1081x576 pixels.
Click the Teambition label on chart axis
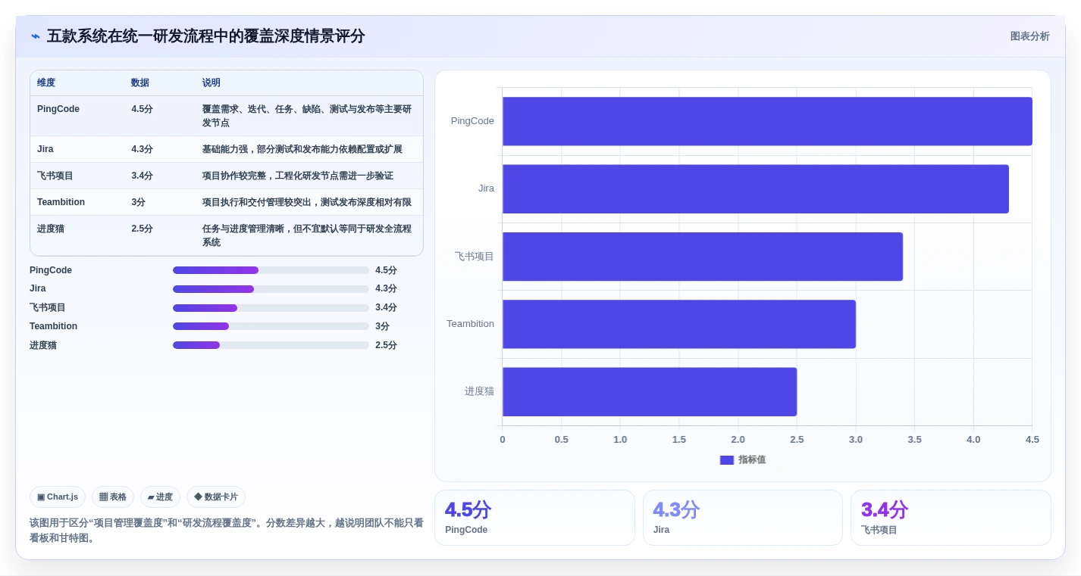[470, 324]
